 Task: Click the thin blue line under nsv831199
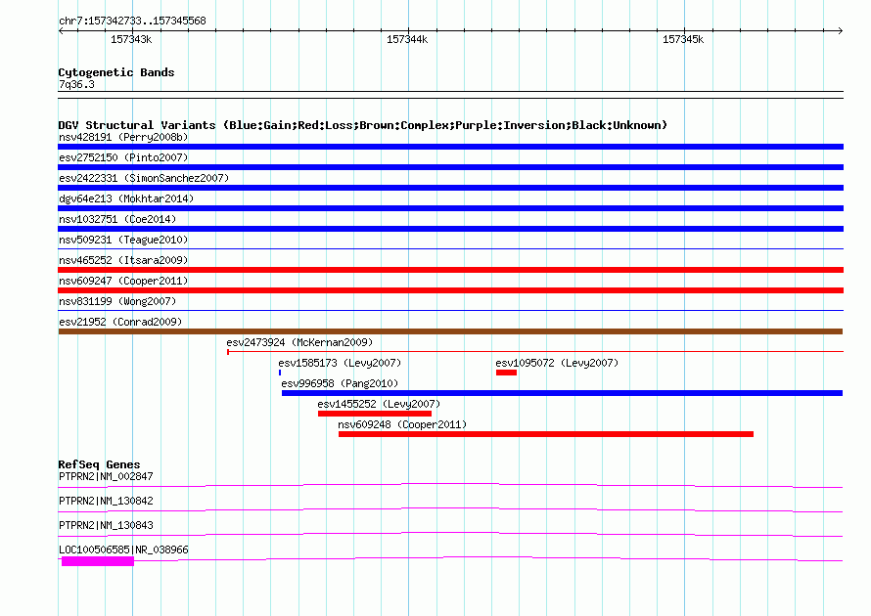[450, 310]
